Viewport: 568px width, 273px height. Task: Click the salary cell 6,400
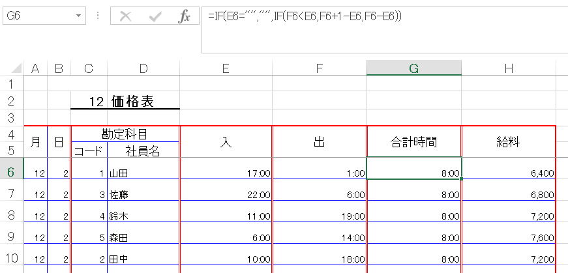pyautogui.click(x=509, y=168)
